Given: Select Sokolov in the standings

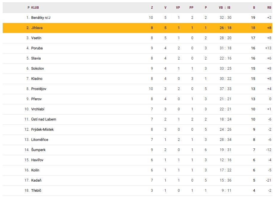Looking at the screenshot, I should (x=37, y=68).
